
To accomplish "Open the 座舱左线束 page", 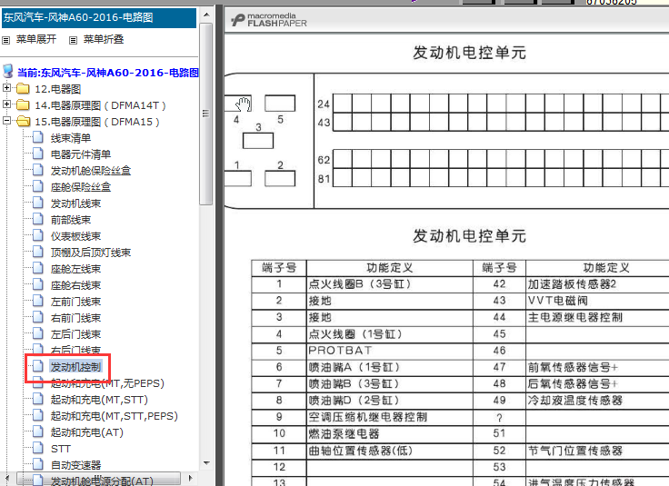I will click(75, 269).
